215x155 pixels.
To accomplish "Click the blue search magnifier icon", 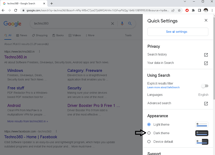I will tap(130, 24).
